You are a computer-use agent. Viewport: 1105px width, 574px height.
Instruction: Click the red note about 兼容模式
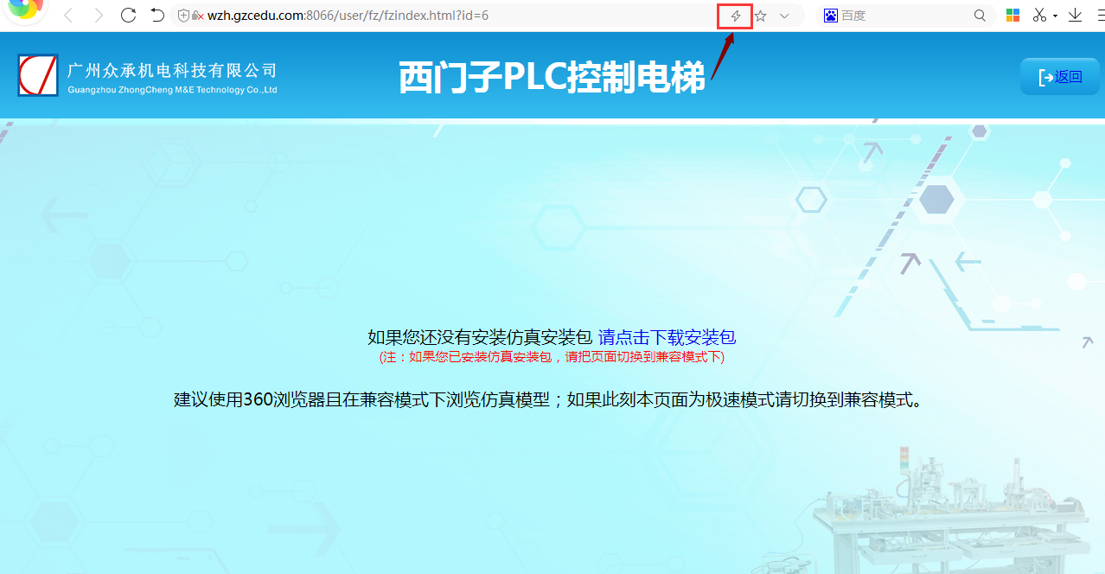pos(552,356)
